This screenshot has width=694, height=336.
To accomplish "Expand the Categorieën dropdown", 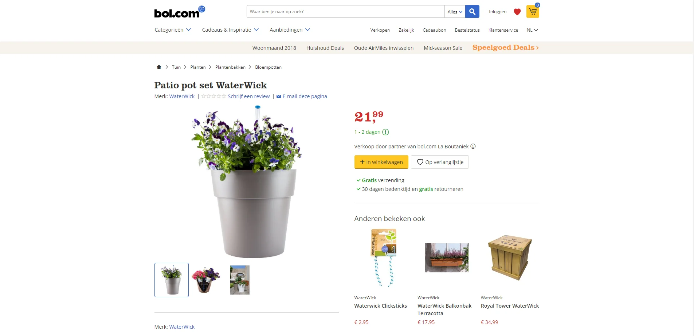I will (x=173, y=30).
